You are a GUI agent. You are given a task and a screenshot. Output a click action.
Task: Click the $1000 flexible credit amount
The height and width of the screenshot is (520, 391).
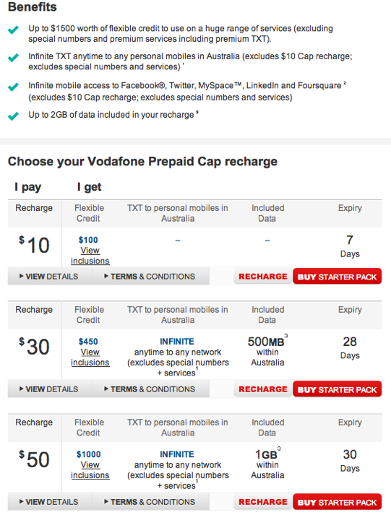click(89, 454)
